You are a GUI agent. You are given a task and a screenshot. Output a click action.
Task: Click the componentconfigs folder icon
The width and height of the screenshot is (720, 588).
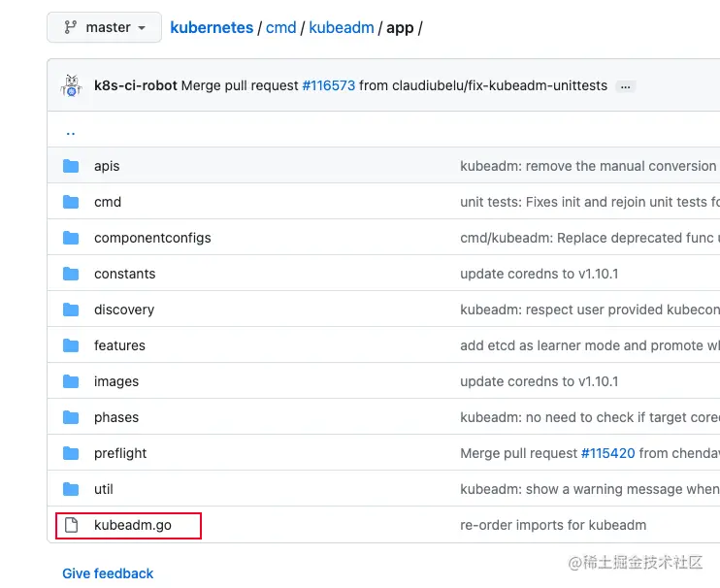71,238
